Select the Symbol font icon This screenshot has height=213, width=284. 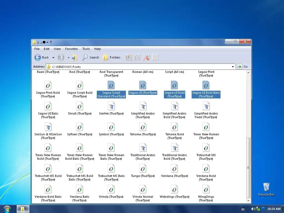point(111,127)
